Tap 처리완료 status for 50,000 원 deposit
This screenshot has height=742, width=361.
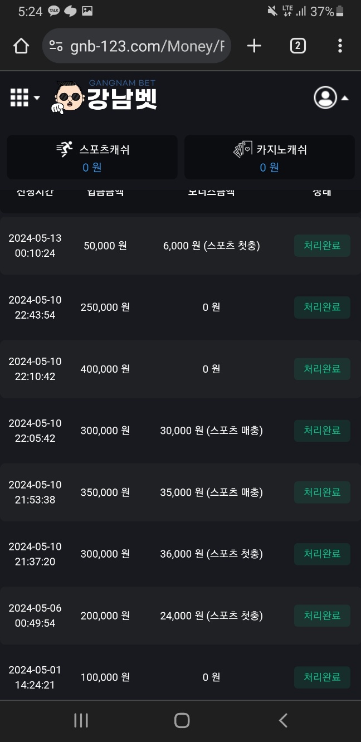tap(322, 246)
